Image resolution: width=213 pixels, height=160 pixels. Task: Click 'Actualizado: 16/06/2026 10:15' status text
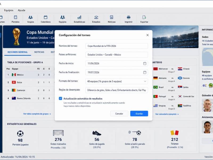point(18,157)
